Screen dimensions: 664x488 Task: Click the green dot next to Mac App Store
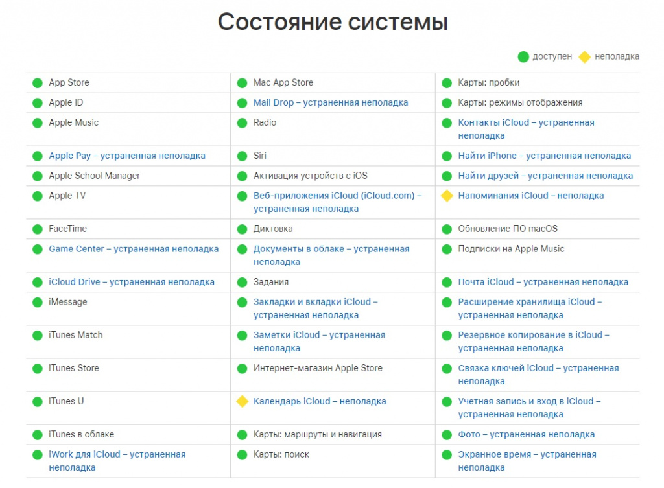click(x=243, y=83)
